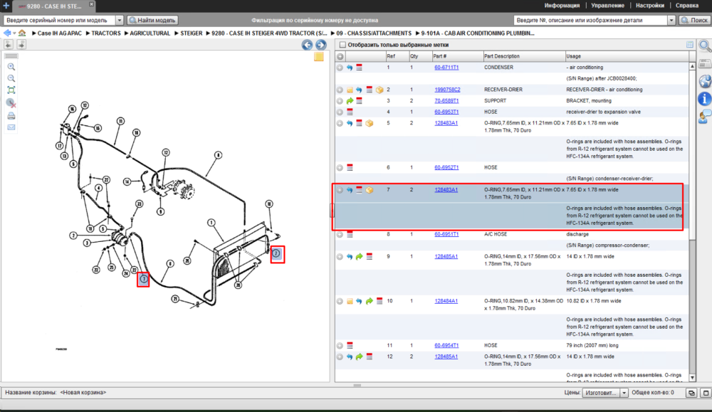Zoom in on the parts diagram
Image resolution: width=712 pixels, height=412 pixels.
pyautogui.click(x=11, y=67)
